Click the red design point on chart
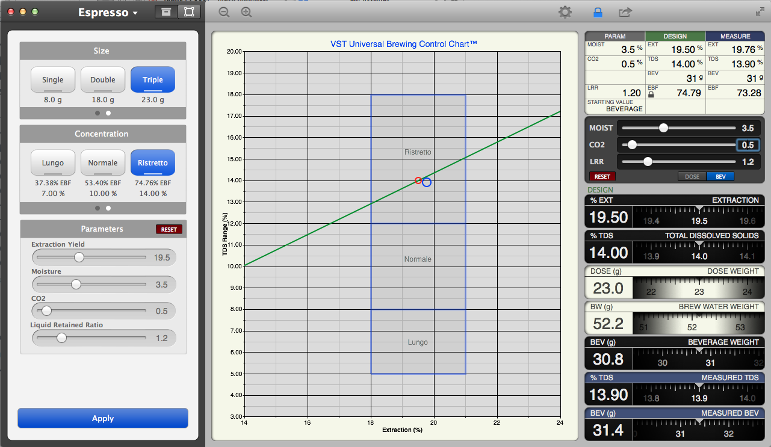This screenshot has height=447, width=771. [418, 180]
